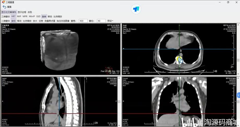Click the blue logo icon at top center
240x127 pixels.
click(136, 9)
